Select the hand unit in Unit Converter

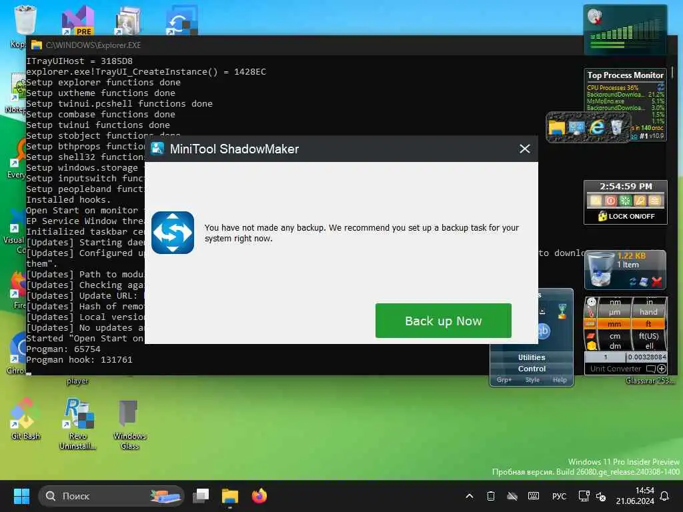[x=648, y=312]
